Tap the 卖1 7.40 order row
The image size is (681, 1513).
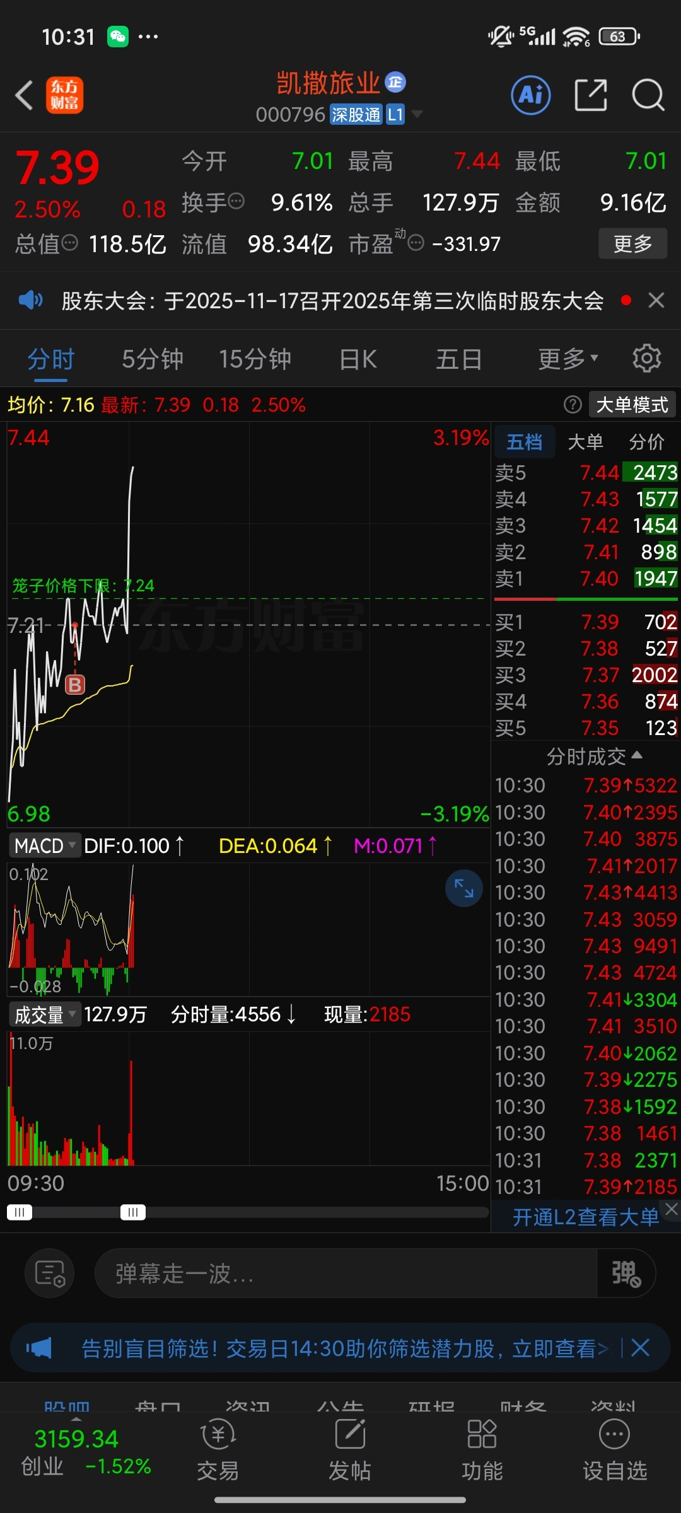coord(586,578)
